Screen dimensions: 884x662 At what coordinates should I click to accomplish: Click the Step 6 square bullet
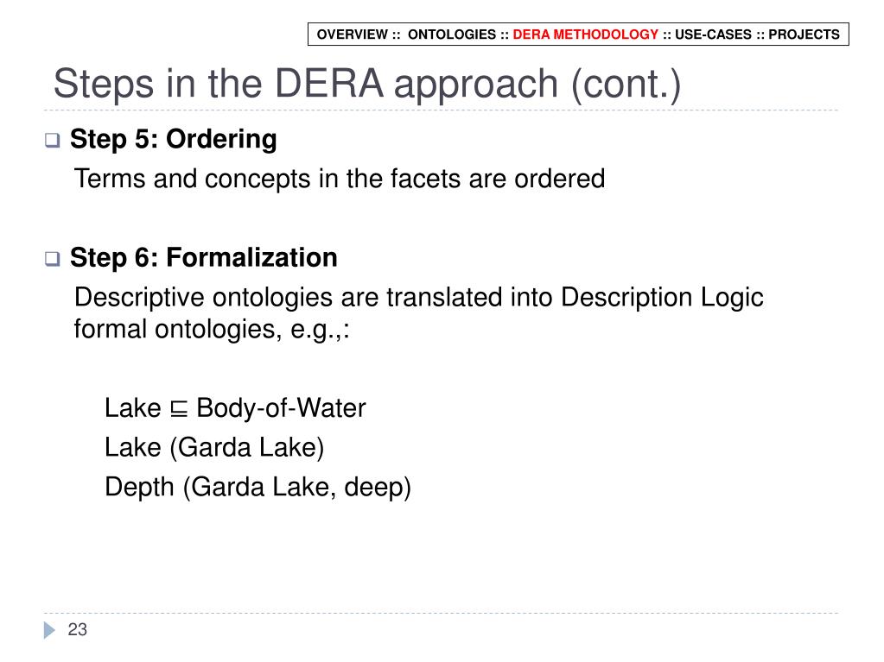click(x=53, y=258)
